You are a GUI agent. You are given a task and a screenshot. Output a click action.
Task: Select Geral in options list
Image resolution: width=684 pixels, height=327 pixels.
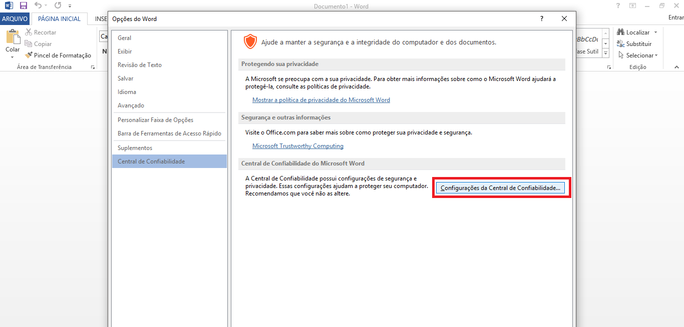[169, 38]
